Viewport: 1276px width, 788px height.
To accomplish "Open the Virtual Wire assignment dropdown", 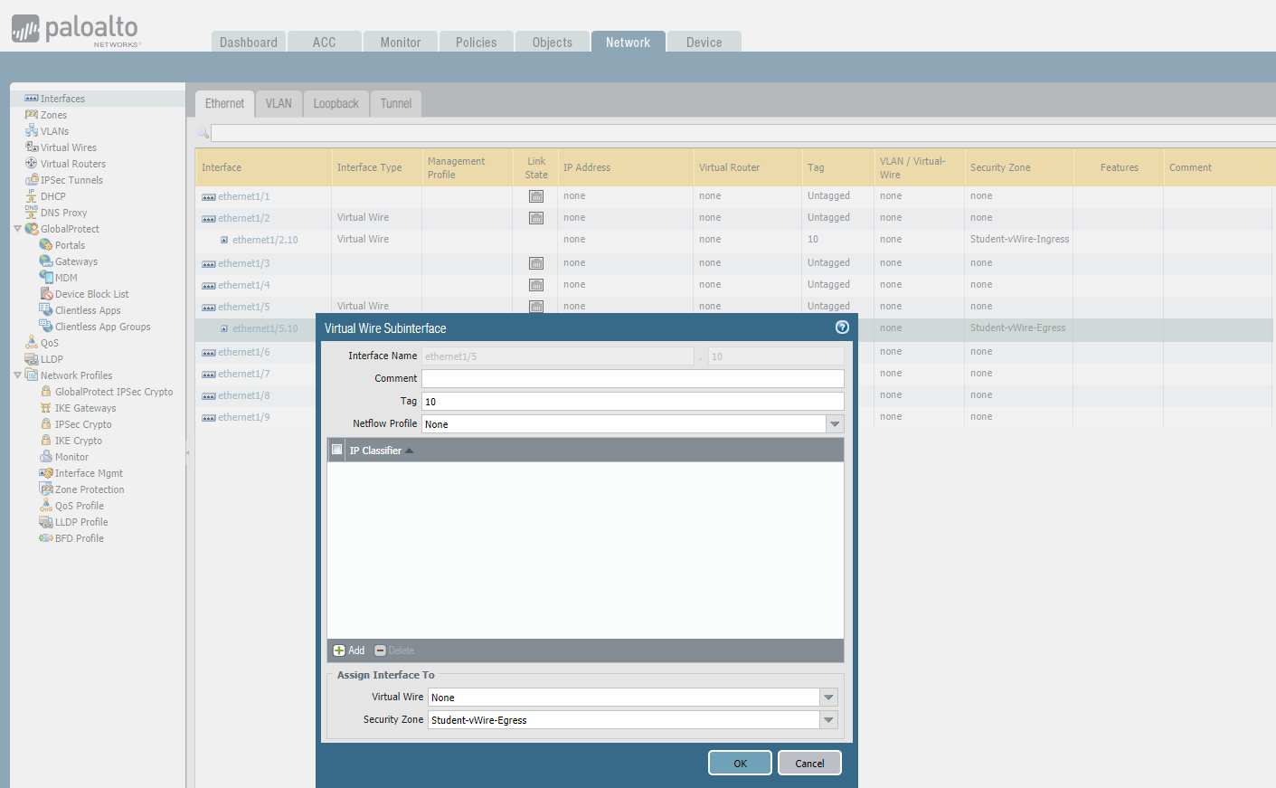I will point(828,698).
